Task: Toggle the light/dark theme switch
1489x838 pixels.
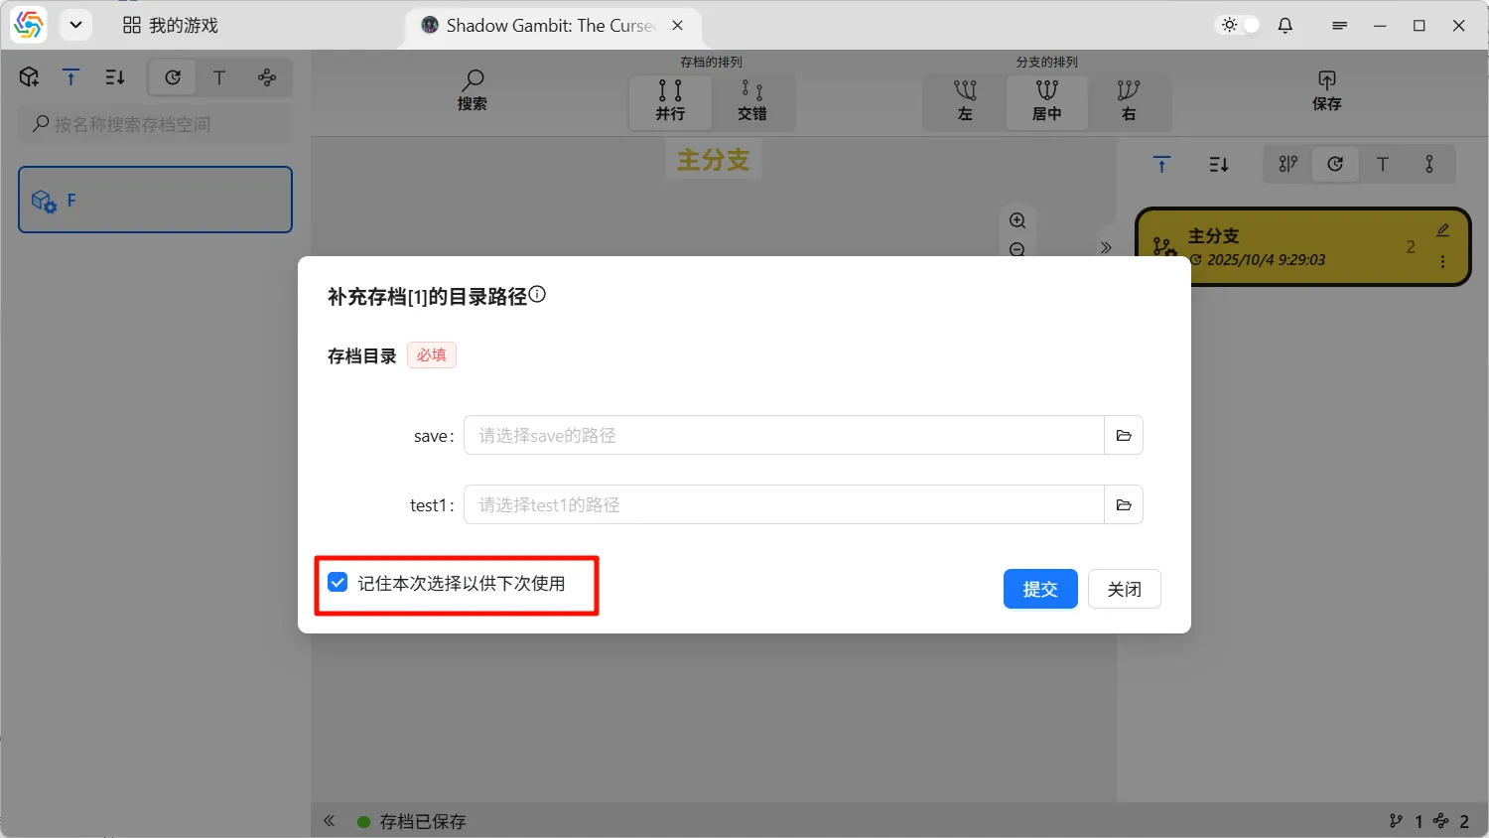Action: tap(1240, 26)
